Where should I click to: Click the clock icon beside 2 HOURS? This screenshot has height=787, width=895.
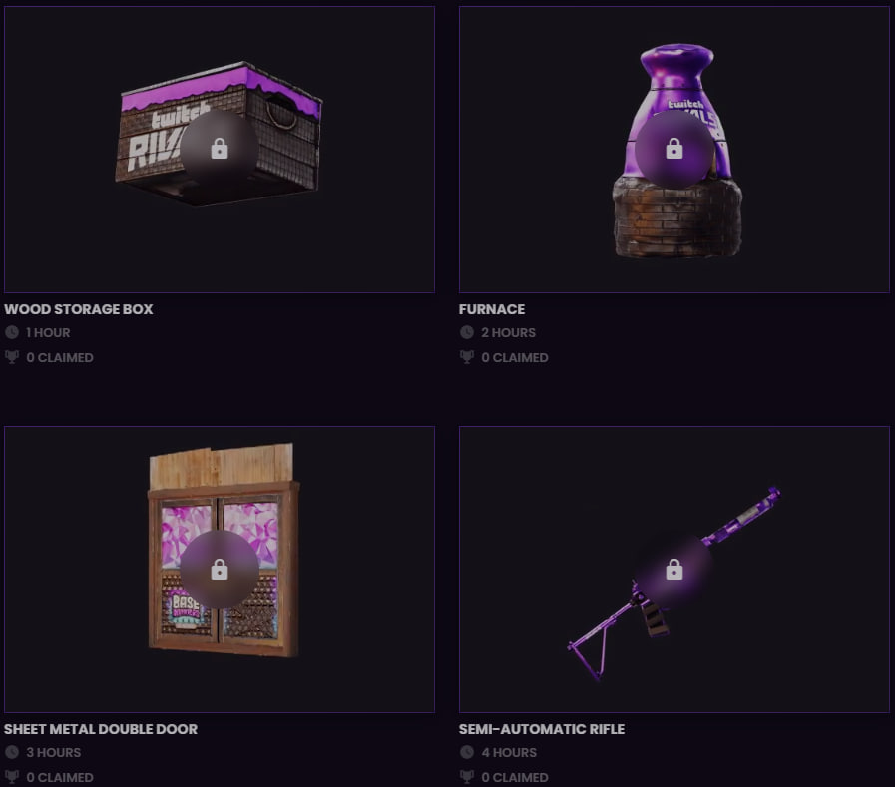[x=466, y=332]
